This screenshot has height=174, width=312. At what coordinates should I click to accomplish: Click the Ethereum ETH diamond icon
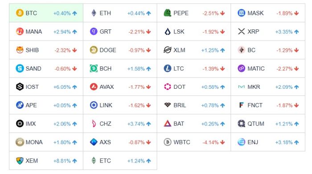pos(94,13)
